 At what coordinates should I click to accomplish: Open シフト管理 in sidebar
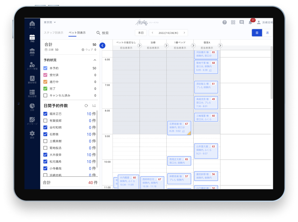pyautogui.click(x=32, y=66)
